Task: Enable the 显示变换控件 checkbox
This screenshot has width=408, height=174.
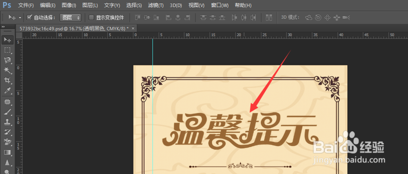Action: click(91, 18)
